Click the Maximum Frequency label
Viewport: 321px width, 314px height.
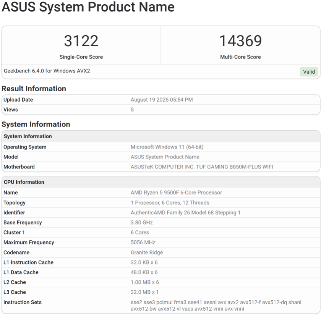tap(29, 242)
